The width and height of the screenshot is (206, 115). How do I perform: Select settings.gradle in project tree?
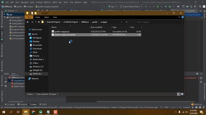click(18, 35)
